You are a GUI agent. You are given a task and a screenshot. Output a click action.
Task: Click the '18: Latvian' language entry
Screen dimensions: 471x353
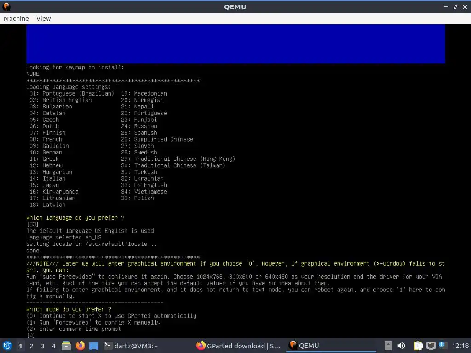coord(47,205)
